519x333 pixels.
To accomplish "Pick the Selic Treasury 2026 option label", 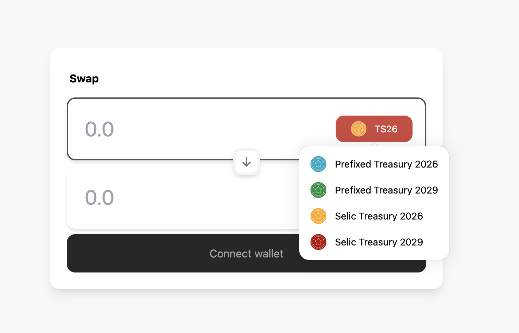I will [x=379, y=216].
